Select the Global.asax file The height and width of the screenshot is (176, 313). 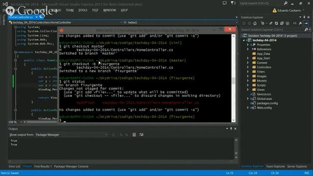(x=264, y=99)
